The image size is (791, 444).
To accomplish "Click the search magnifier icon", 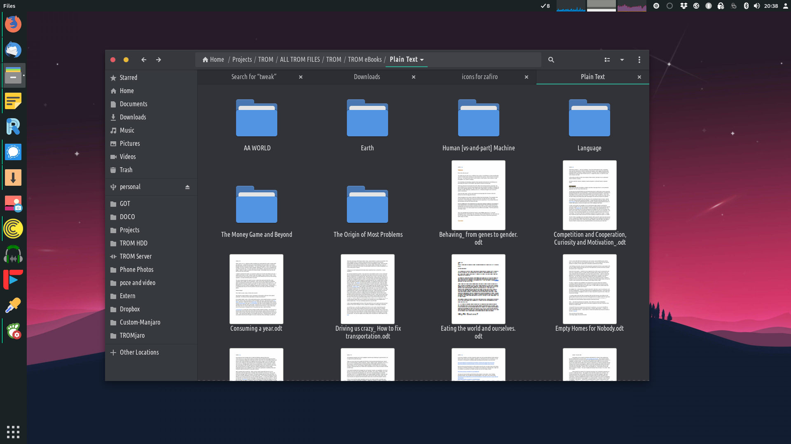I will pos(551,60).
